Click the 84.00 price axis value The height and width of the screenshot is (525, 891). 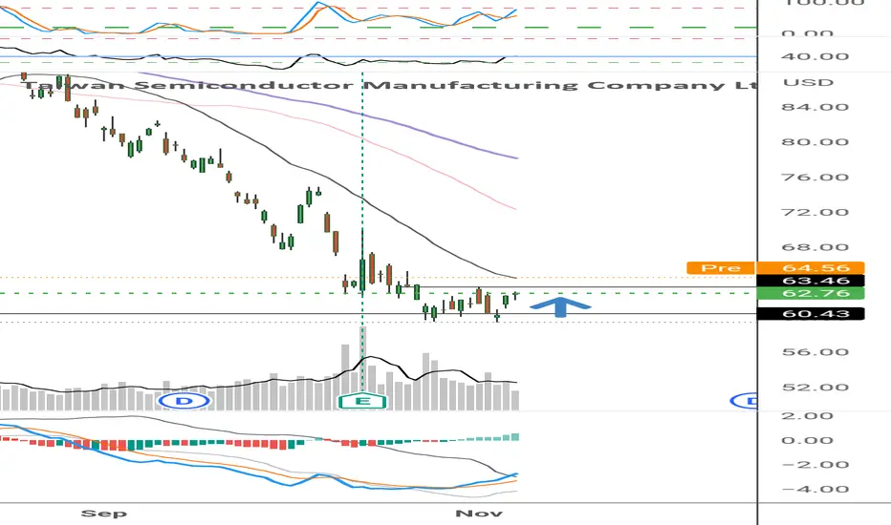815,107
